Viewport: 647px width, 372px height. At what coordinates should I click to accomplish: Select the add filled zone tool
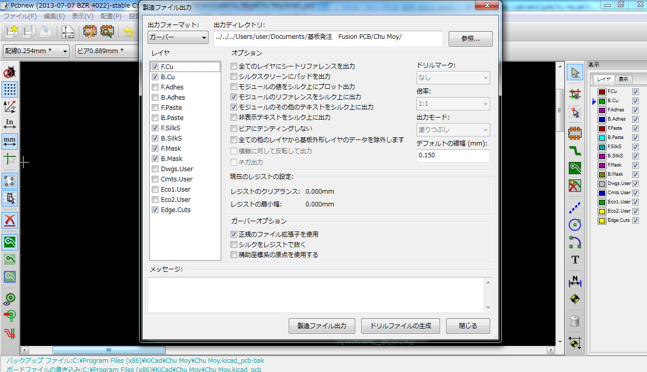(575, 168)
